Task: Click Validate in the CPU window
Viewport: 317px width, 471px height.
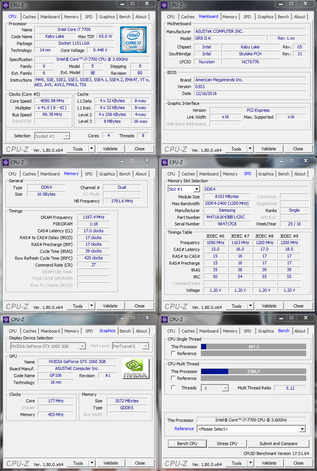Action: click(110, 149)
